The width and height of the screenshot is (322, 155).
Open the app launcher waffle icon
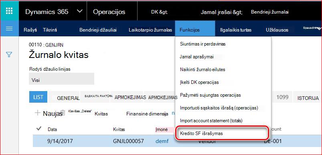click(9, 11)
